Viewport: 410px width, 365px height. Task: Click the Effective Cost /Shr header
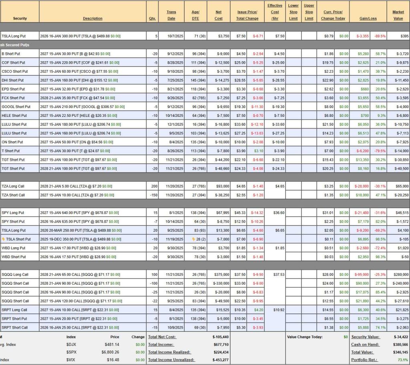click(275, 12)
